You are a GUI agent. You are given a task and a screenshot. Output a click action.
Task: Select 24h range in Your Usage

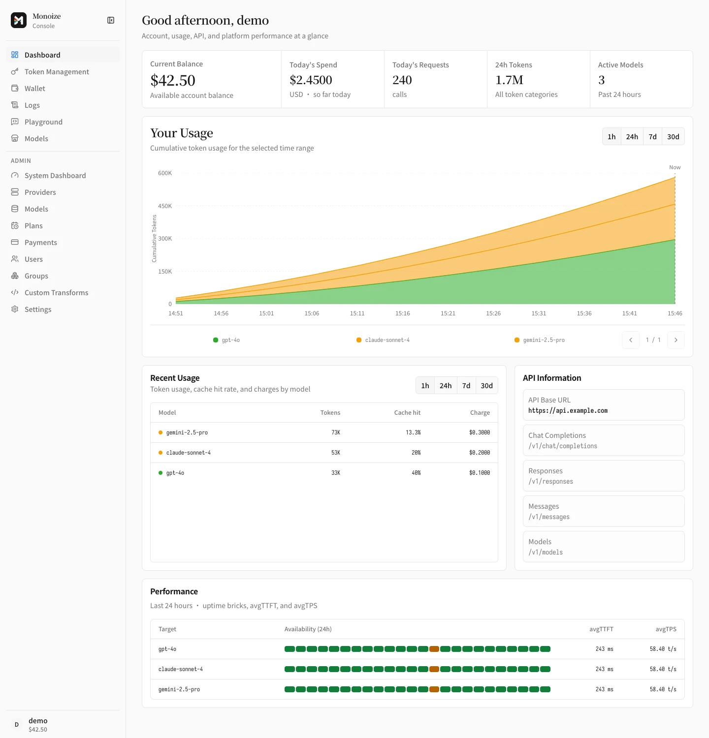632,137
